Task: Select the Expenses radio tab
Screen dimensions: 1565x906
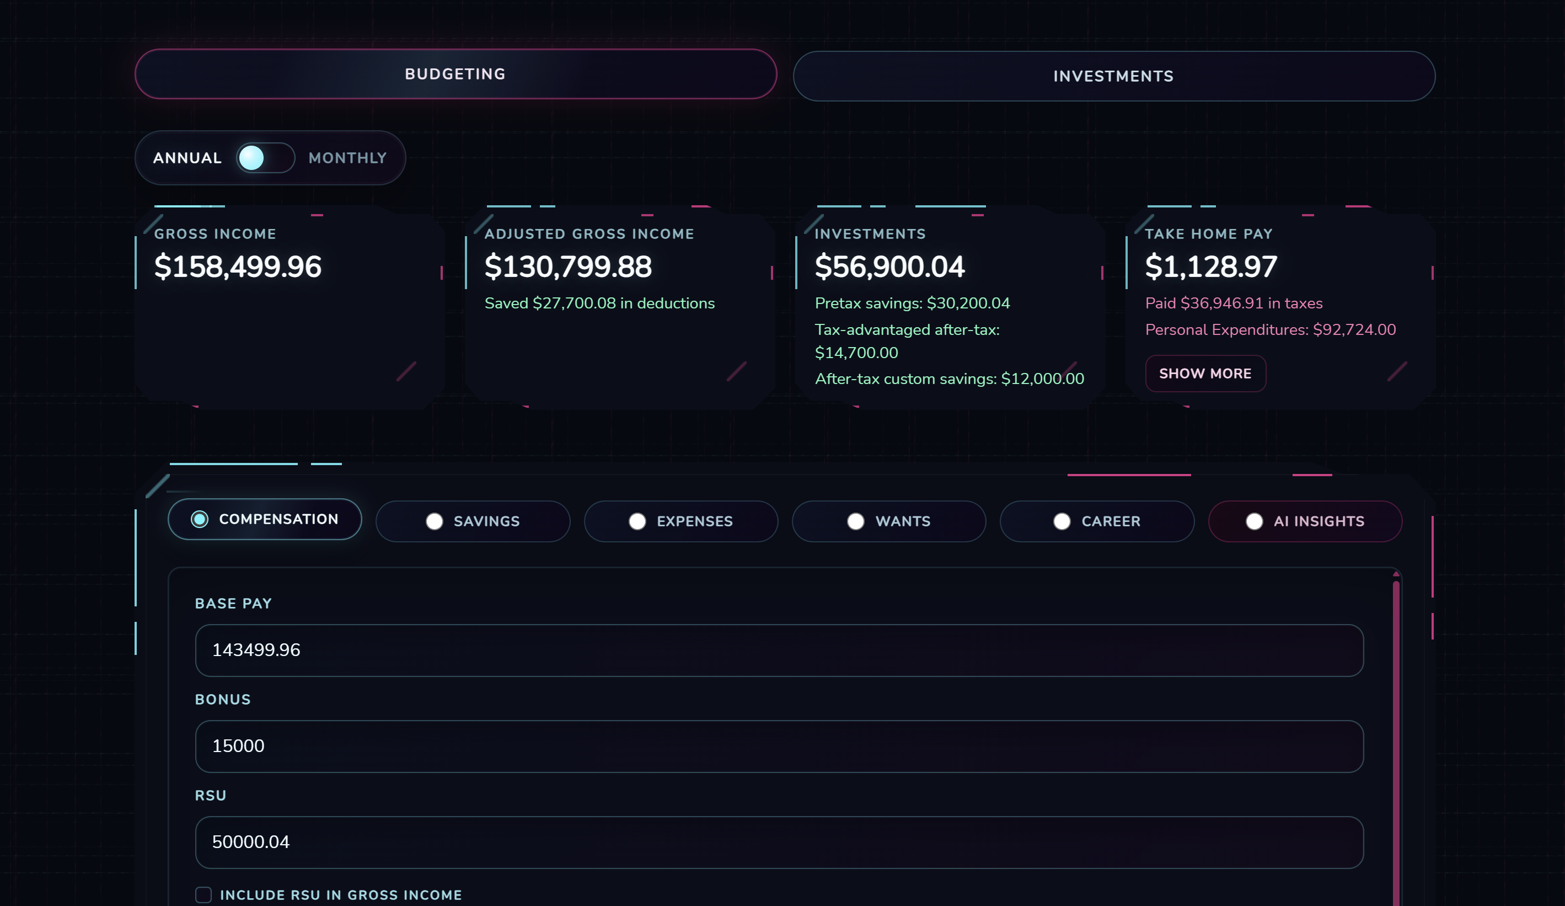Action: [680, 521]
